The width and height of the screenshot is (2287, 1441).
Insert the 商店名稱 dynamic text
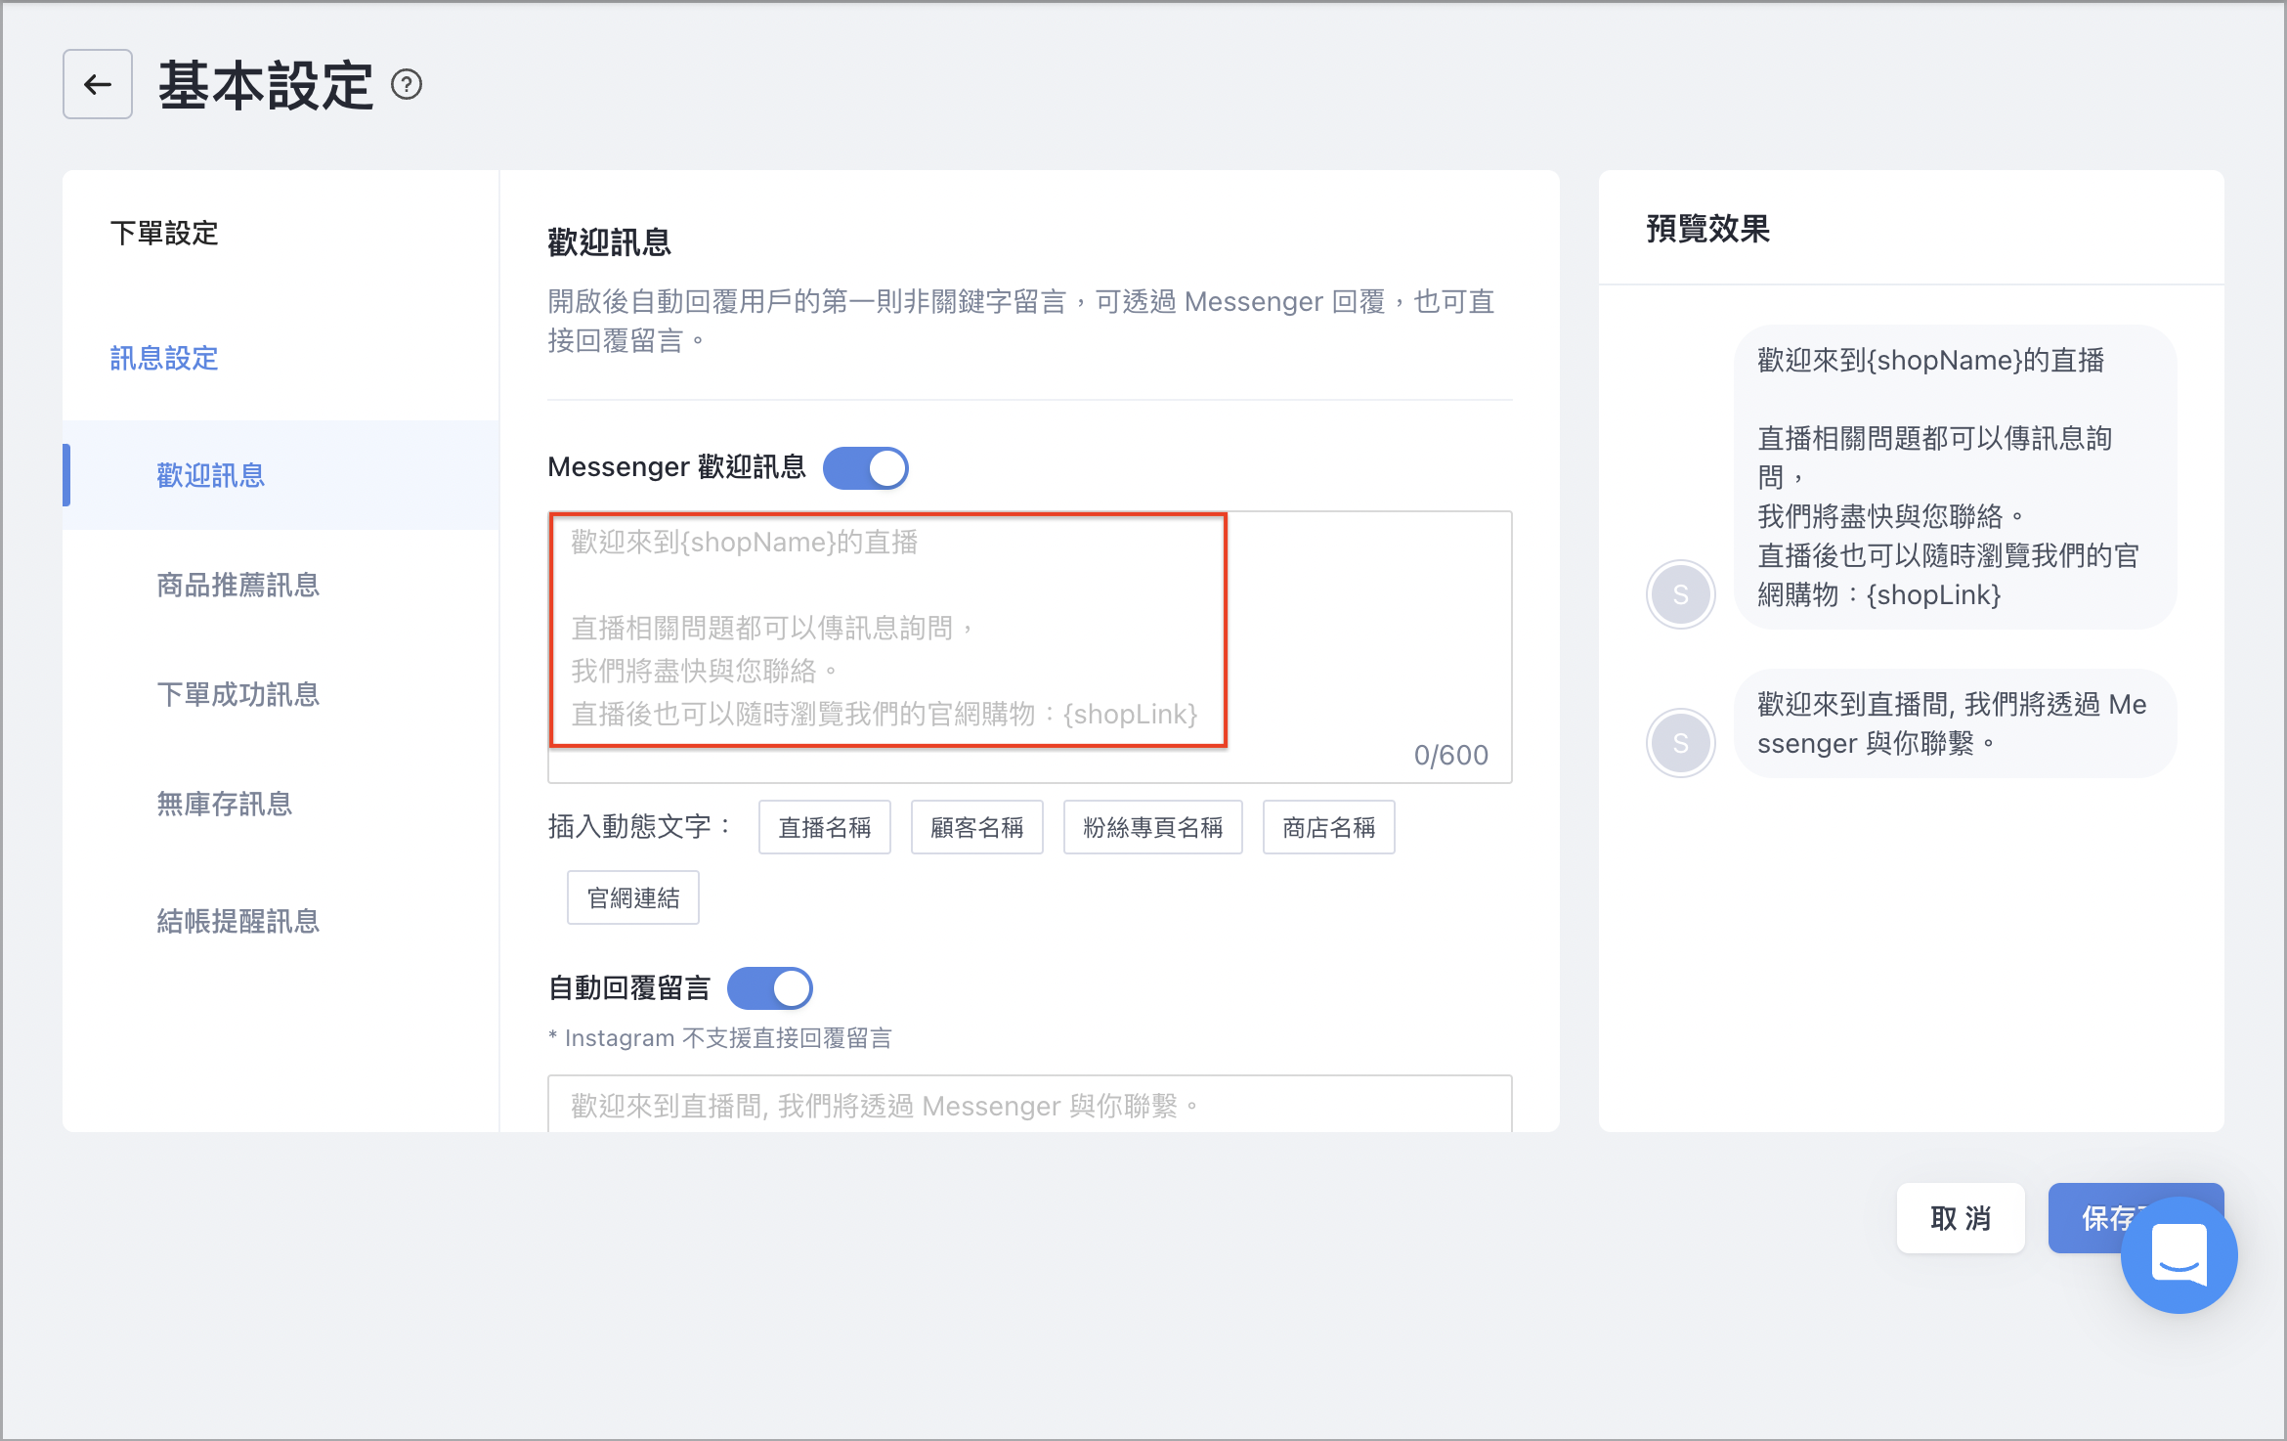1329,827
